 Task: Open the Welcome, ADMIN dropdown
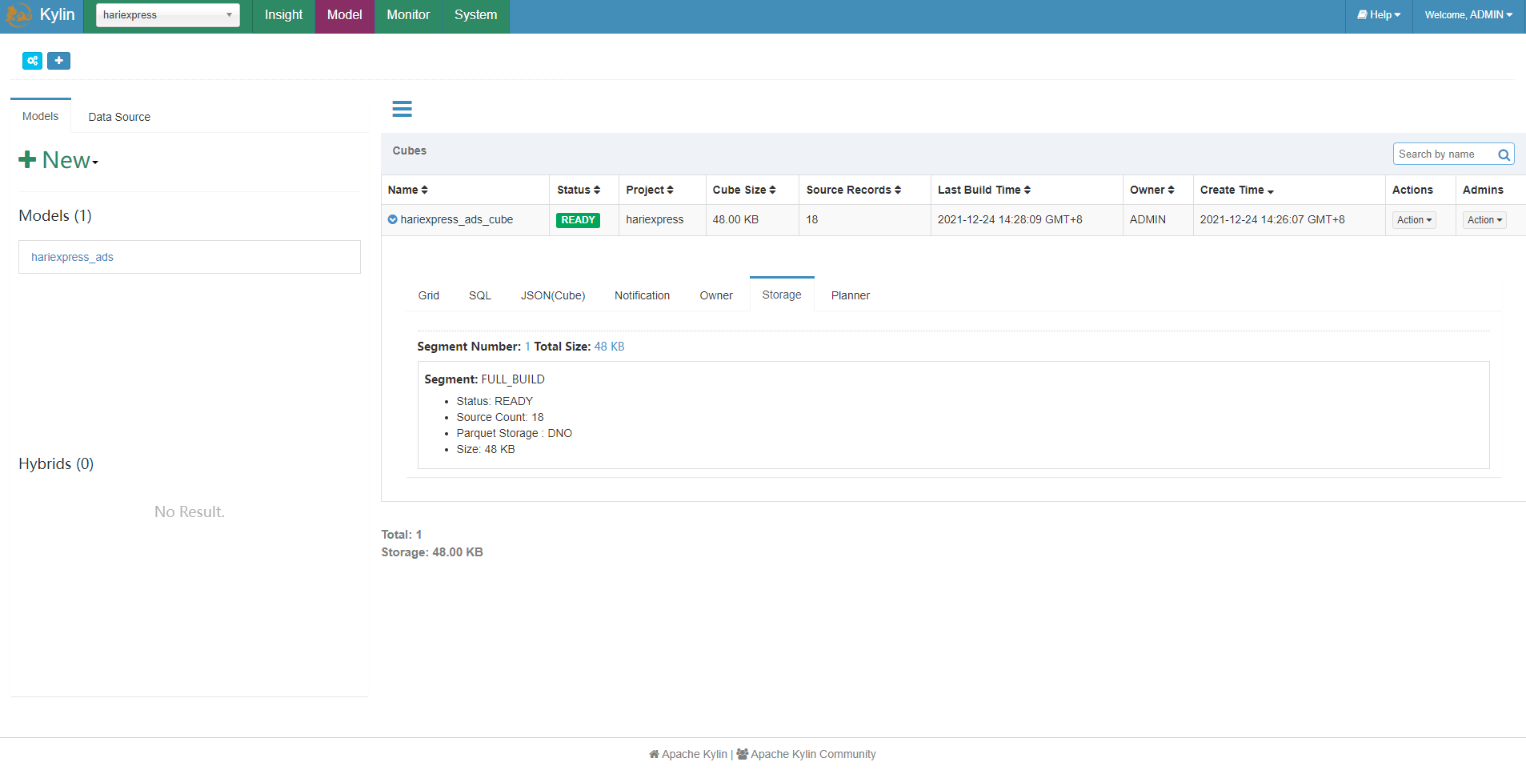pyautogui.click(x=1468, y=15)
